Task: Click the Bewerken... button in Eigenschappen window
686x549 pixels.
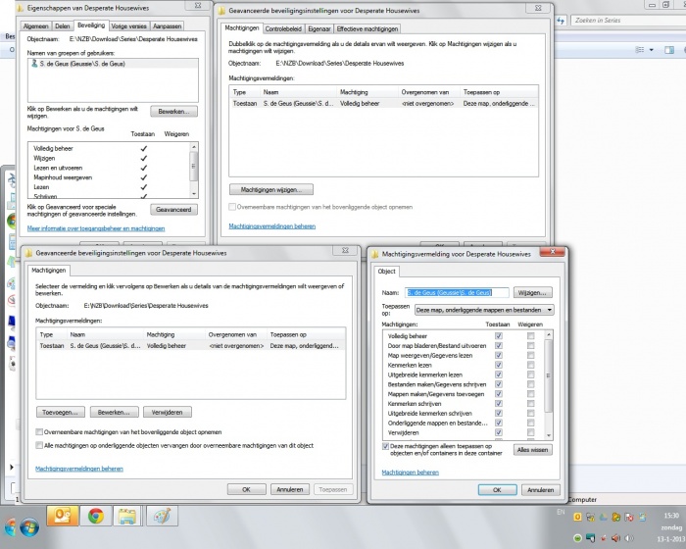Action: point(173,111)
